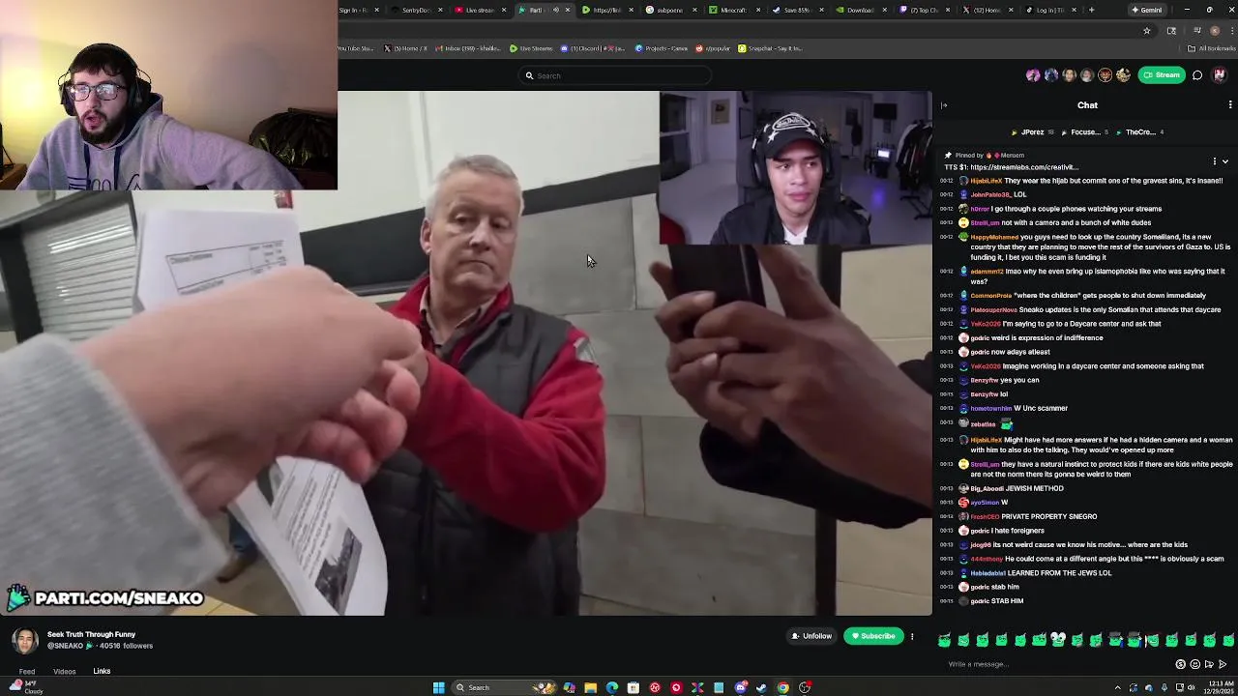Image resolution: width=1238 pixels, height=696 pixels.
Task: Open the emoji picker smiley icon
Action: pyautogui.click(x=1194, y=664)
